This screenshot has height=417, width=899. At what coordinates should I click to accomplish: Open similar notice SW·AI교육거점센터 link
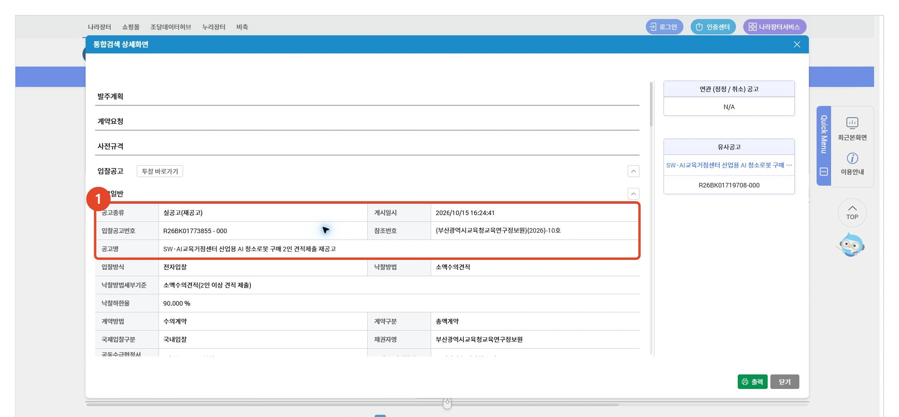pyautogui.click(x=729, y=165)
